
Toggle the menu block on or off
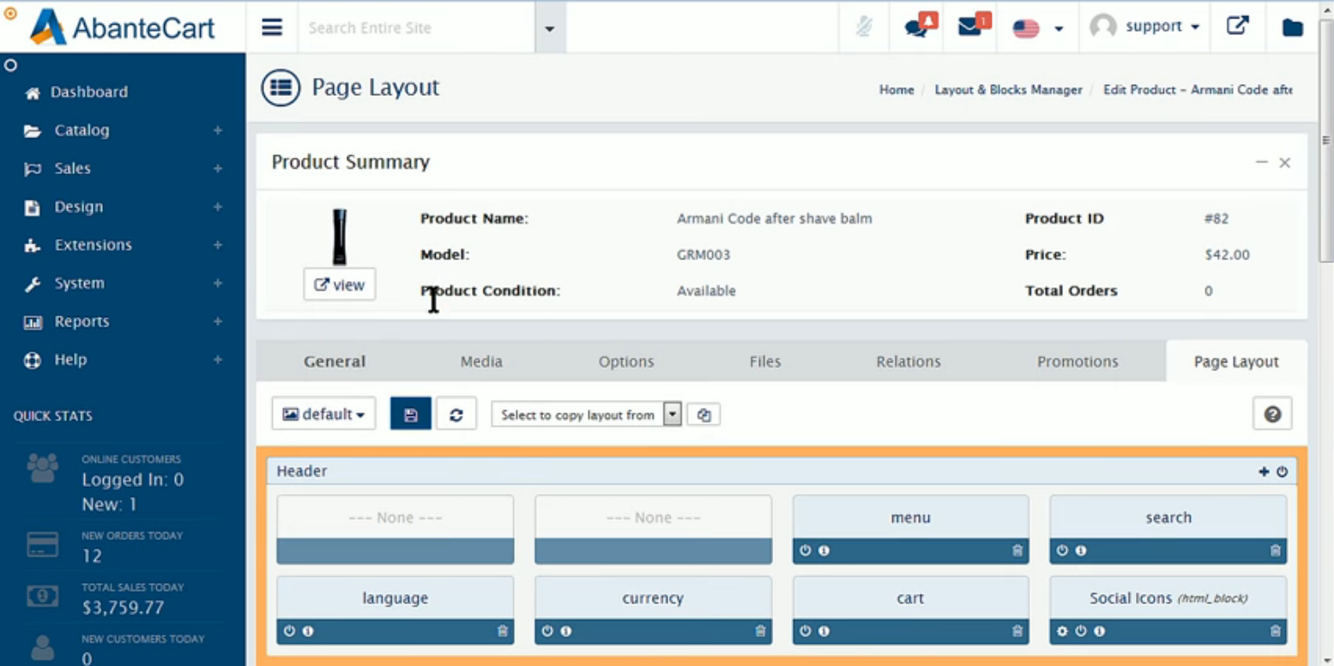click(x=806, y=551)
